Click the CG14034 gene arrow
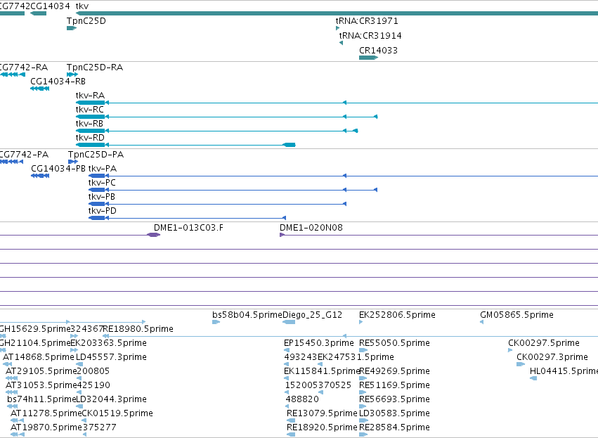Image resolution: width=598 pixels, height=438 pixels. point(38,13)
